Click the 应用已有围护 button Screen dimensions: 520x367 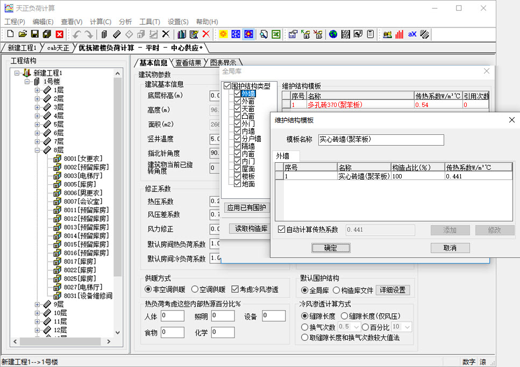coord(247,207)
